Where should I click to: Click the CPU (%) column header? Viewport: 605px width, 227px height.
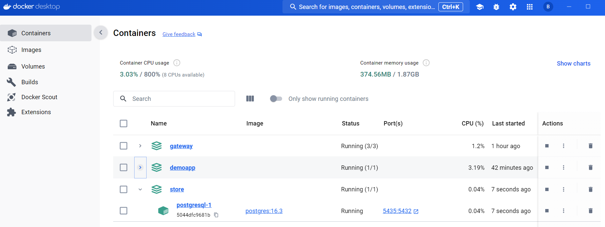tap(472, 123)
